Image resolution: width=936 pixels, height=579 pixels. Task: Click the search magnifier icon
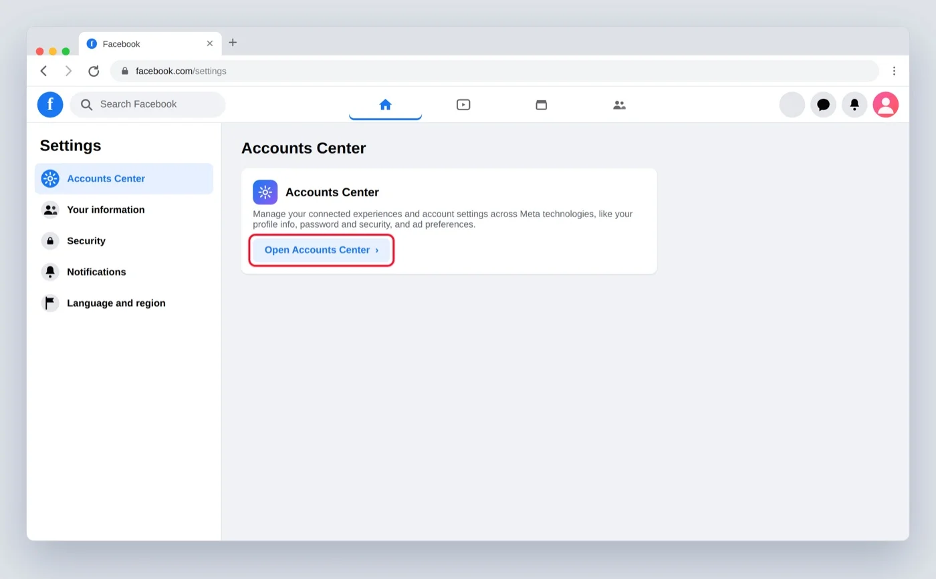(x=86, y=104)
